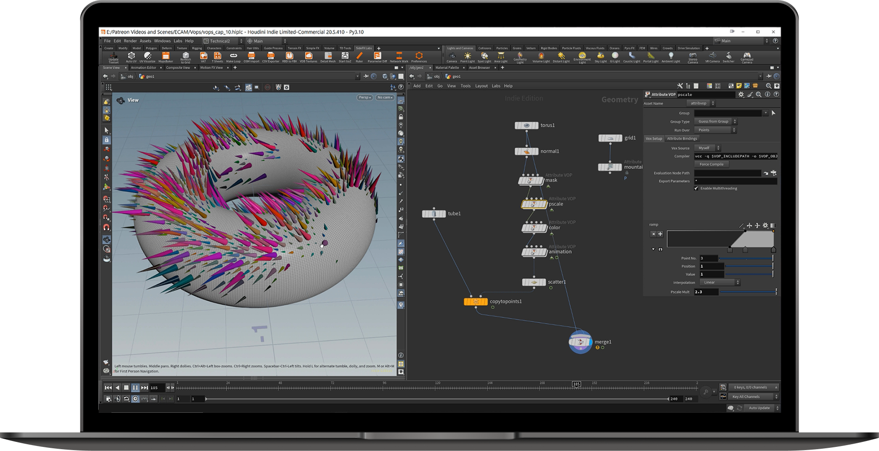
Task: Open the Persp viewport menu
Action: pyautogui.click(x=364, y=97)
